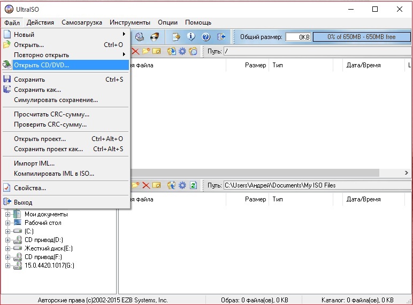Expand the Жесткий диск(E:) node
Screen dimensions: 413x305
click(x=7, y=248)
